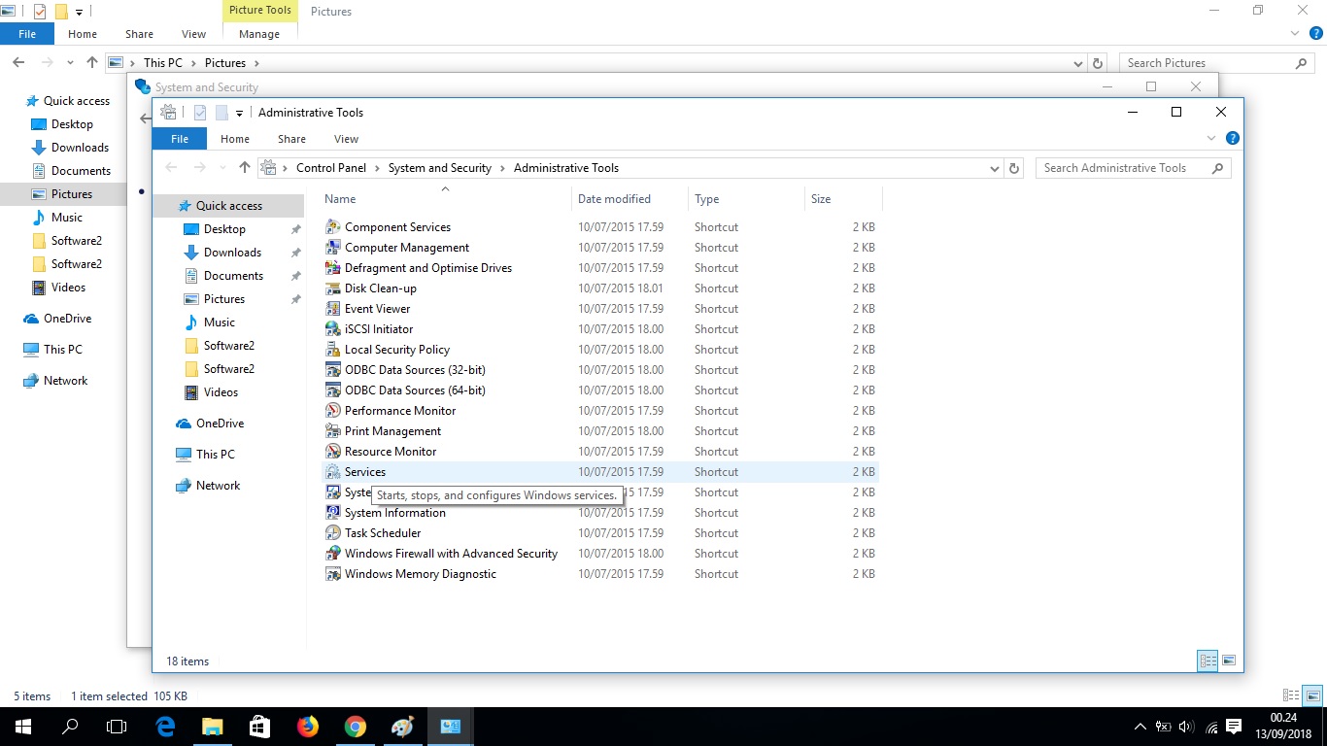The width and height of the screenshot is (1327, 746).
Task: Select Quick access in Administrative Tools sidebar
Action: click(229, 206)
